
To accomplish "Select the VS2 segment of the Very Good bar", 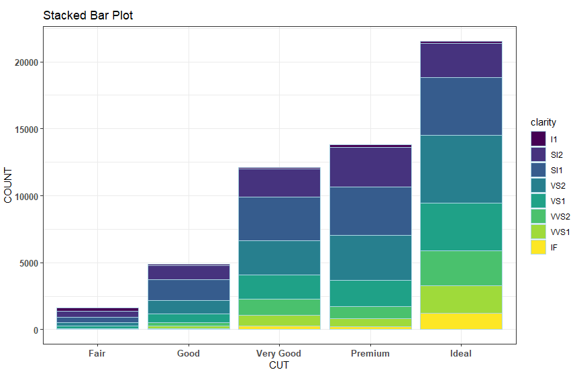I will click(x=279, y=257).
